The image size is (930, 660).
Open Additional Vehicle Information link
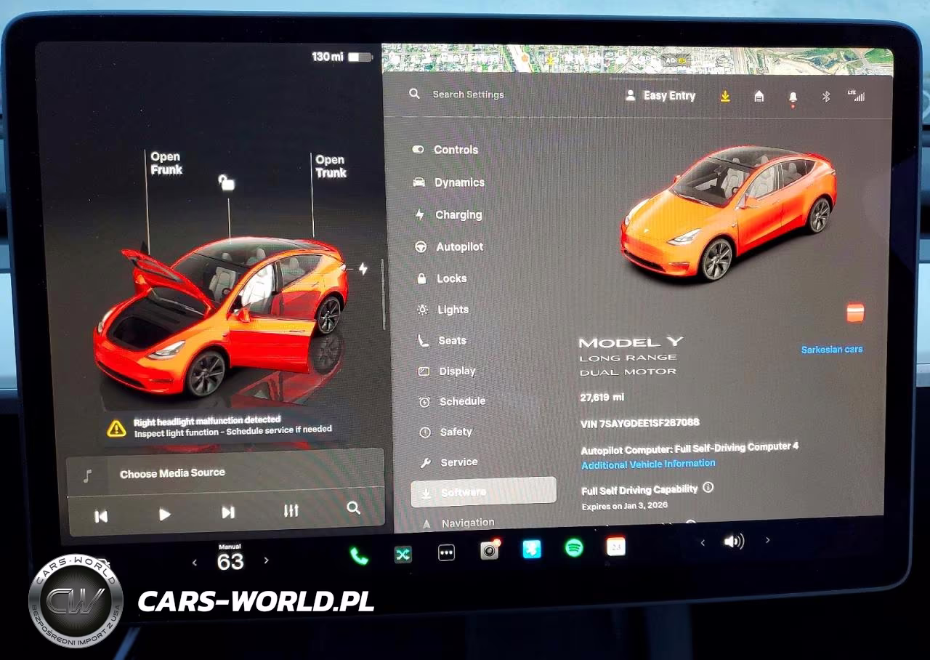[x=648, y=464]
